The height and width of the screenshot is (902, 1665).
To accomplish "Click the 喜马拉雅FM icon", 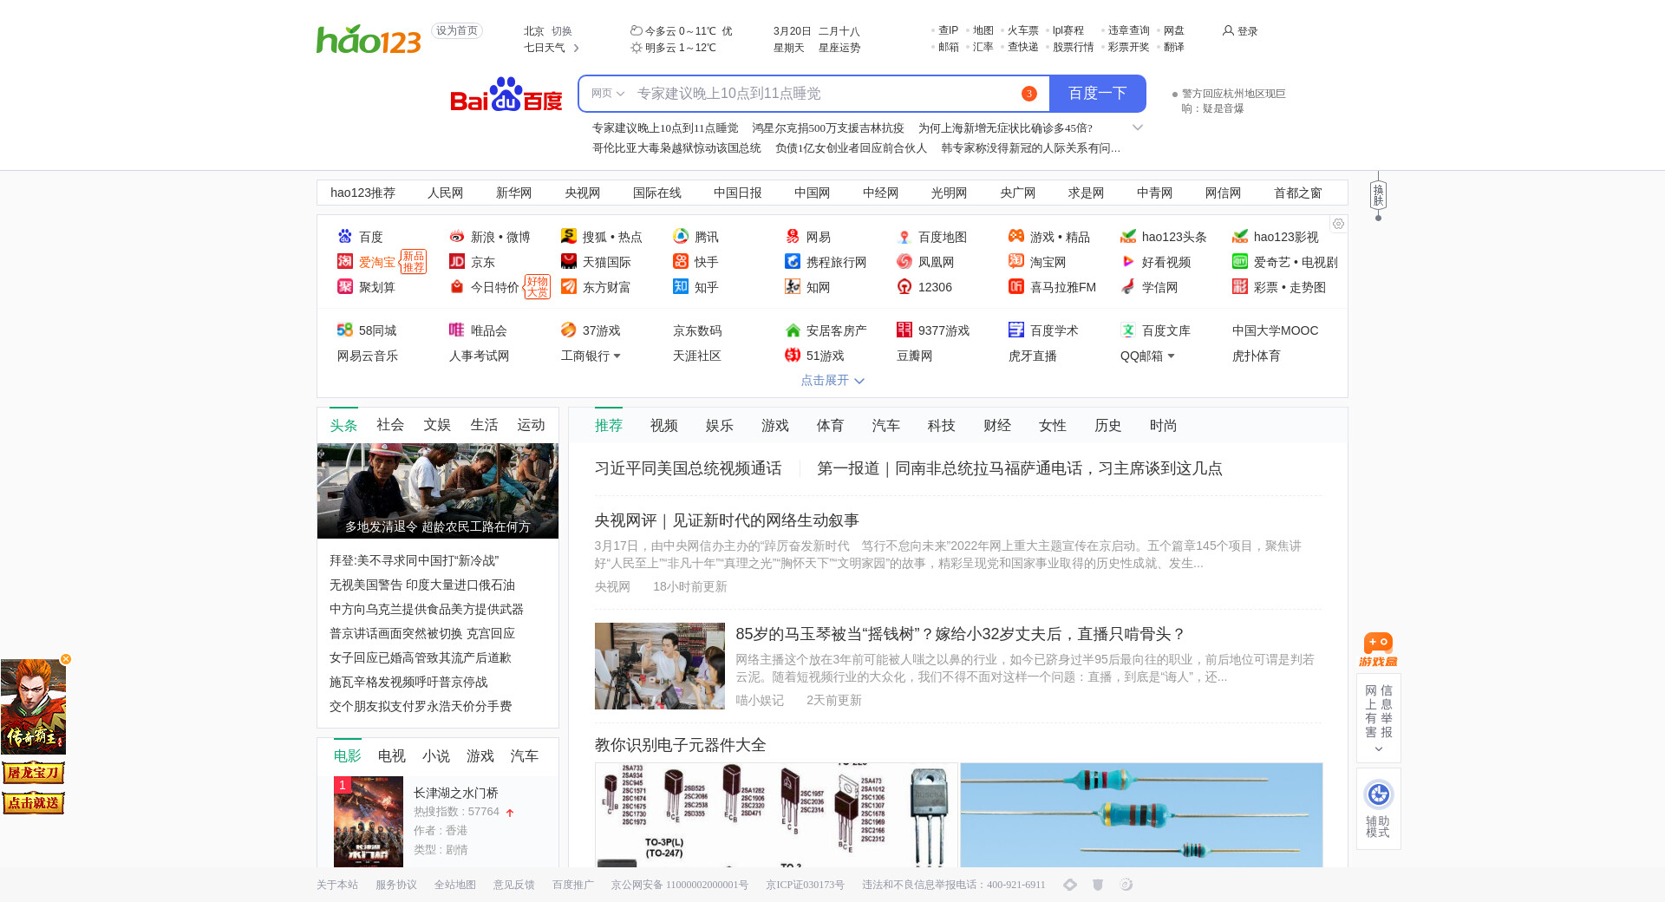I will pyautogui.click(x=1016, y=287).
